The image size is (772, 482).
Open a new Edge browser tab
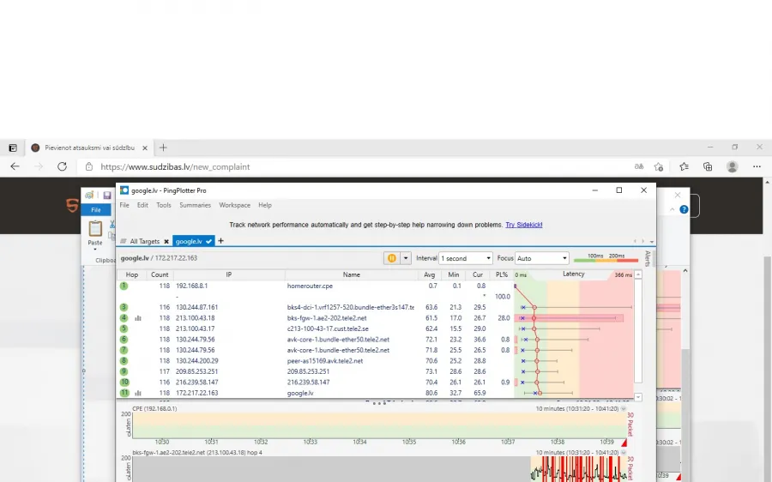(163, 148)
